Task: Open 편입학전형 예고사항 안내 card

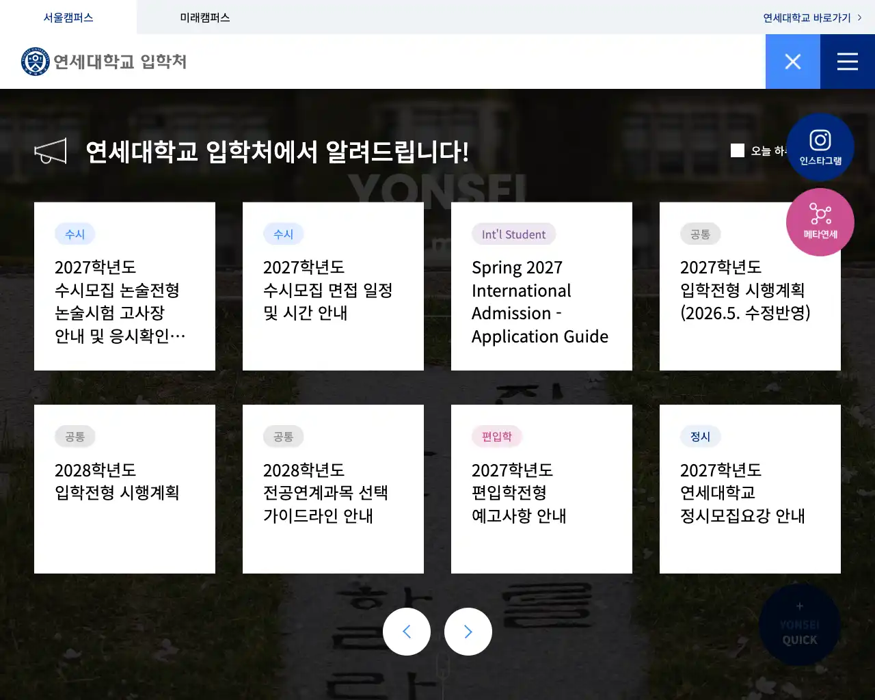Action: pyautogui.click(x=541, y=489)
